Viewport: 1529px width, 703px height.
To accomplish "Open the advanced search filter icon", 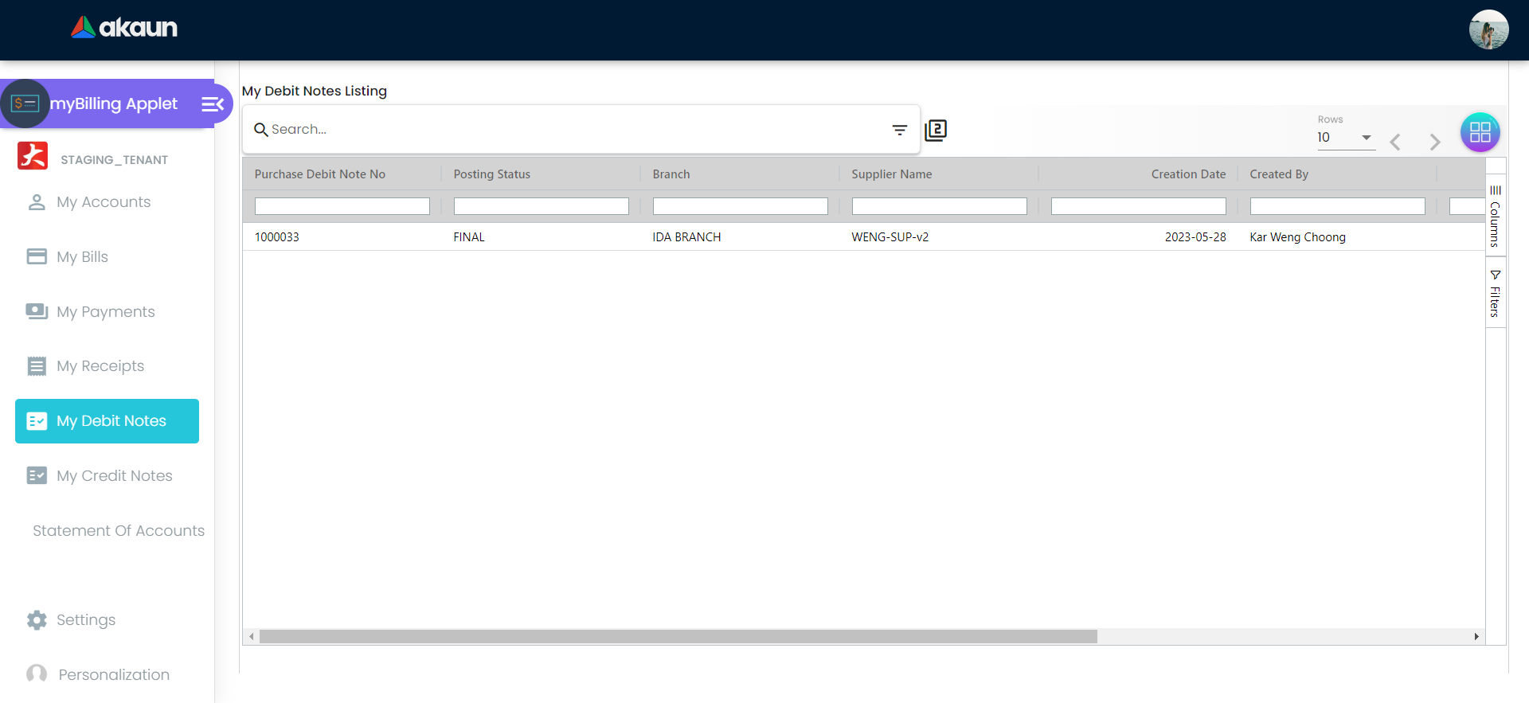I will [x=900, y=130].
